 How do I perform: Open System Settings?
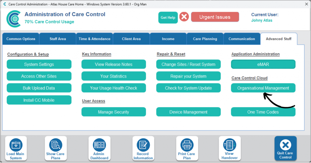pyautogui.click(x=39, y=64)
